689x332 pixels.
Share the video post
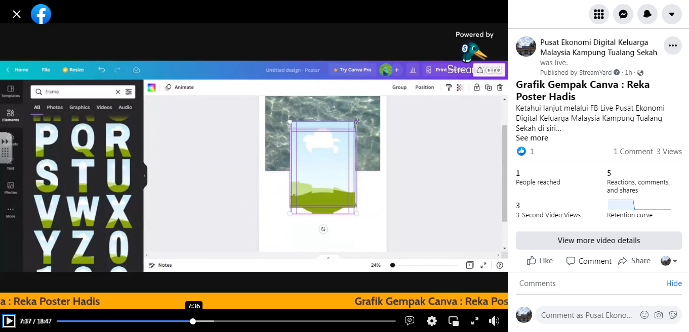(x=634, y=261)
